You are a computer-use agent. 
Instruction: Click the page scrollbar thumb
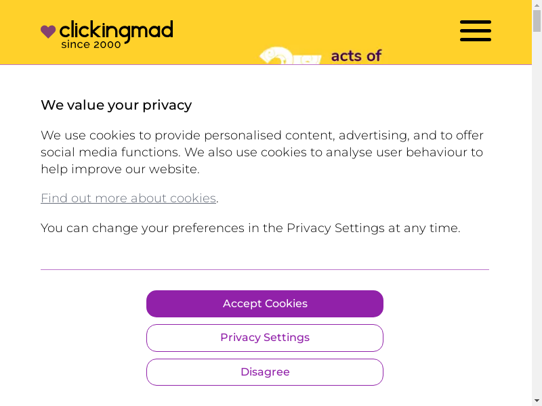click(537, 20)
